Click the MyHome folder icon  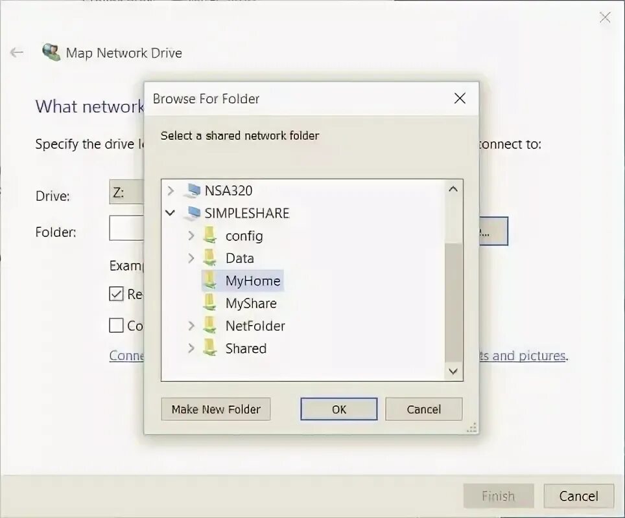pos(209,281)
